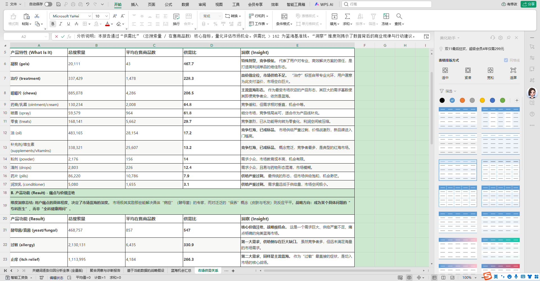Screen dimensions: 540x281
Task: Open the WPS AI button
Action: (x=324, y=4)
